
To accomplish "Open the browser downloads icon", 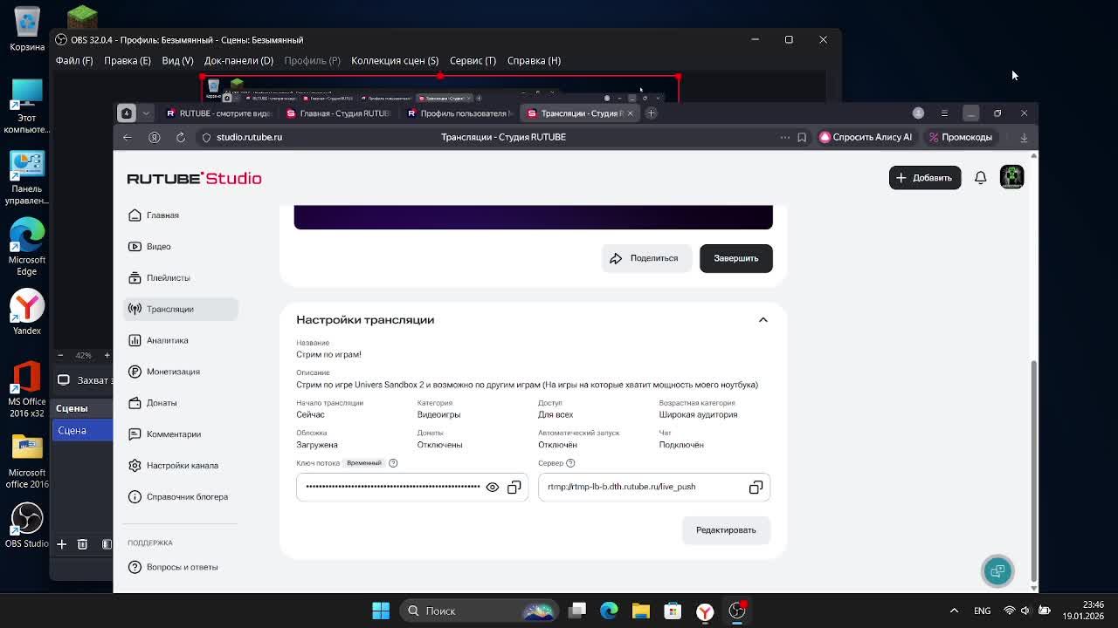I will 1024,137.
